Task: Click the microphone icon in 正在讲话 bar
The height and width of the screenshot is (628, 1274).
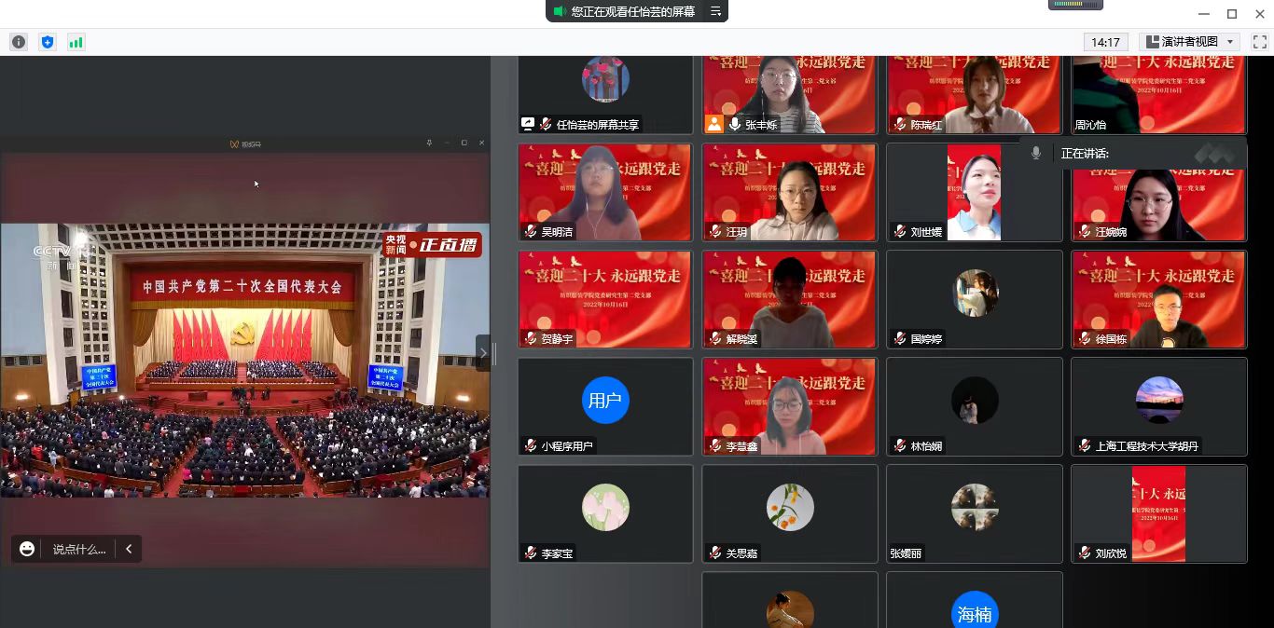Action: tap(1035, 154)
